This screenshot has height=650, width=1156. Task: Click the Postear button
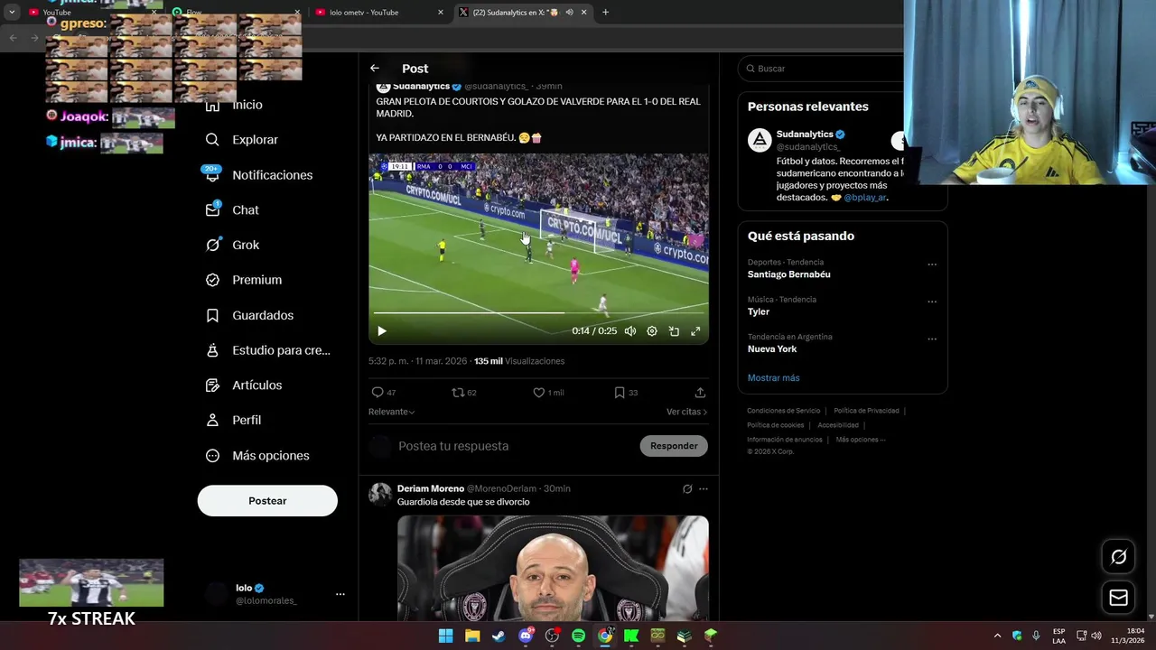click(267, 501)
